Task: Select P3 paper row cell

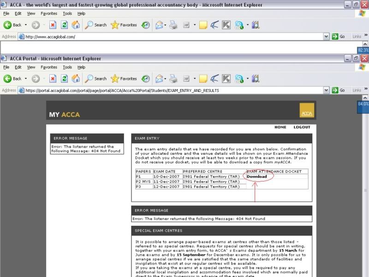Action: tap(144, 187)
